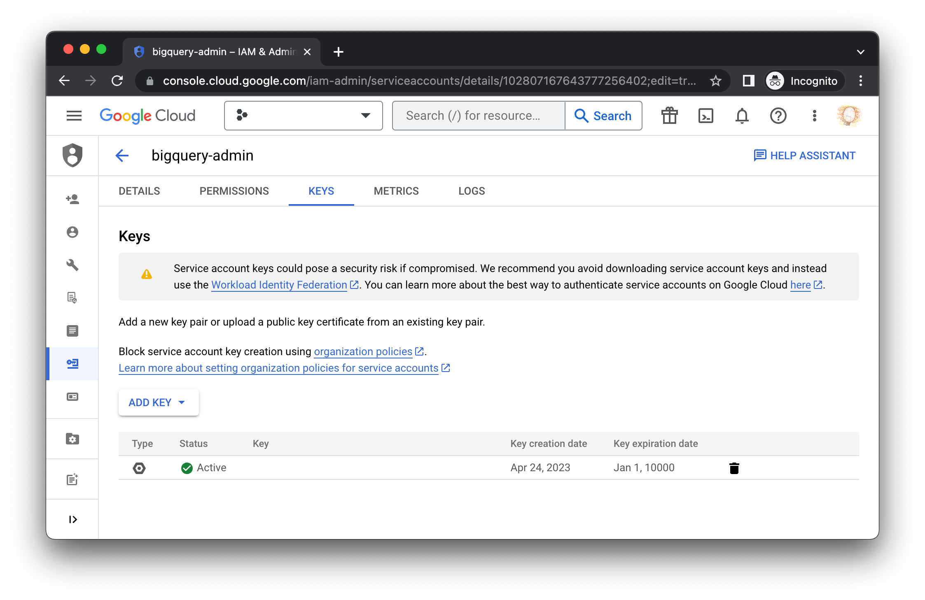
Task: Click the gift free trial icon
Action: [669, 116]
